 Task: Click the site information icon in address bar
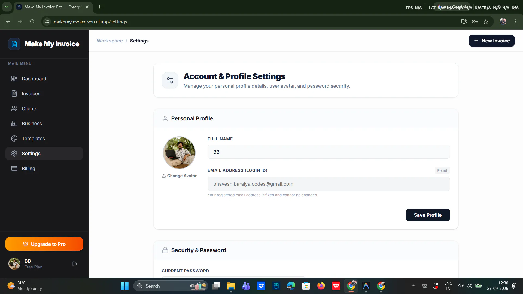tap(47, 22)
